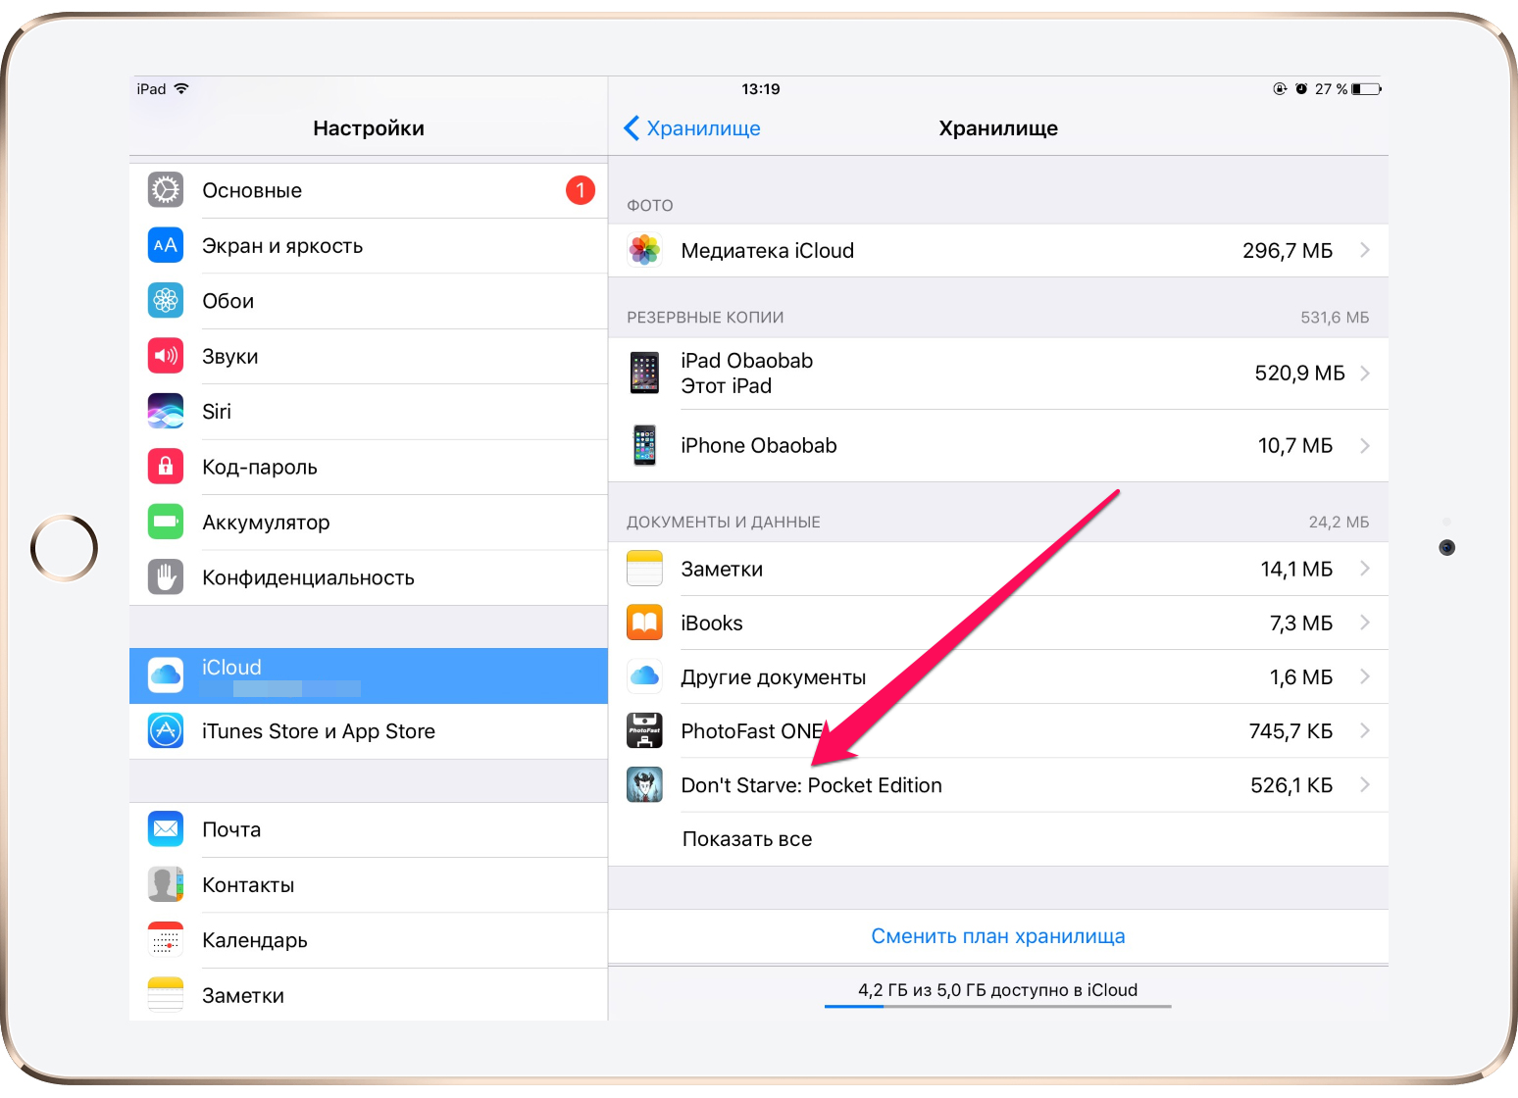The height and width of the screenshot is (1098, 1518).
Task: Tap the yellow Заметки icon in sidebar
Action: [x=166, y=995]
